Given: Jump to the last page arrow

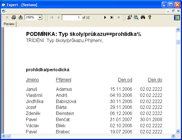Looking at the screenshot, I should point(112,18).
